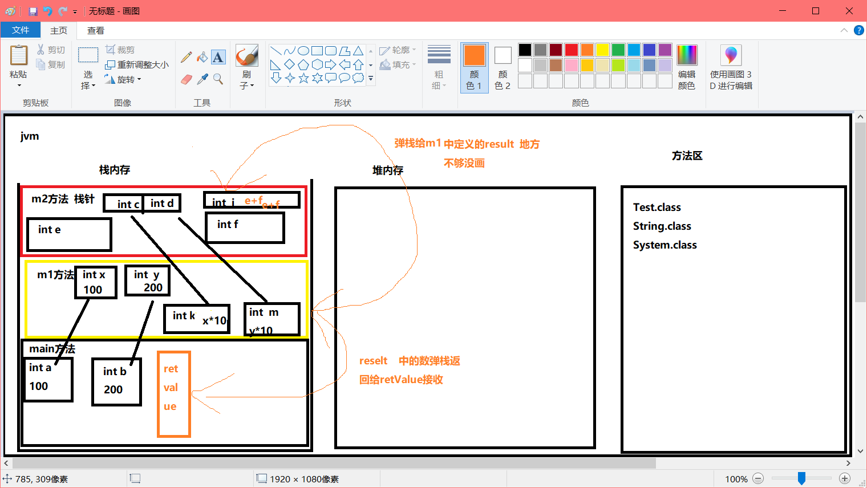867x488 pixels.
Task: Choose the Rounded rectangular callout shape
Action: (x=331, y=78)
